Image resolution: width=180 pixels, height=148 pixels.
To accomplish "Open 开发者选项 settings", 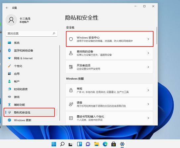I will [x=109, y=67].
